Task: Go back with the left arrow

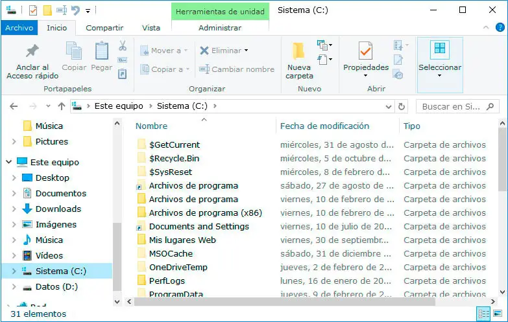Action: tap(14, 106)
